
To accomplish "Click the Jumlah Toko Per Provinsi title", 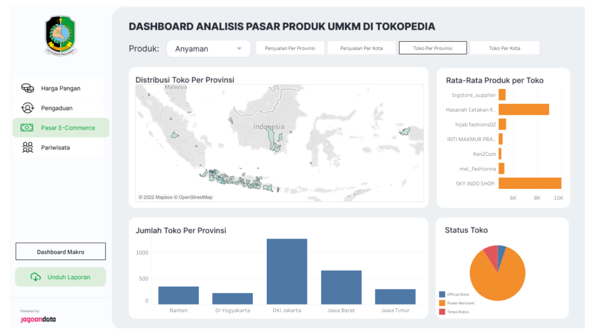I will [x=181, y=230].
